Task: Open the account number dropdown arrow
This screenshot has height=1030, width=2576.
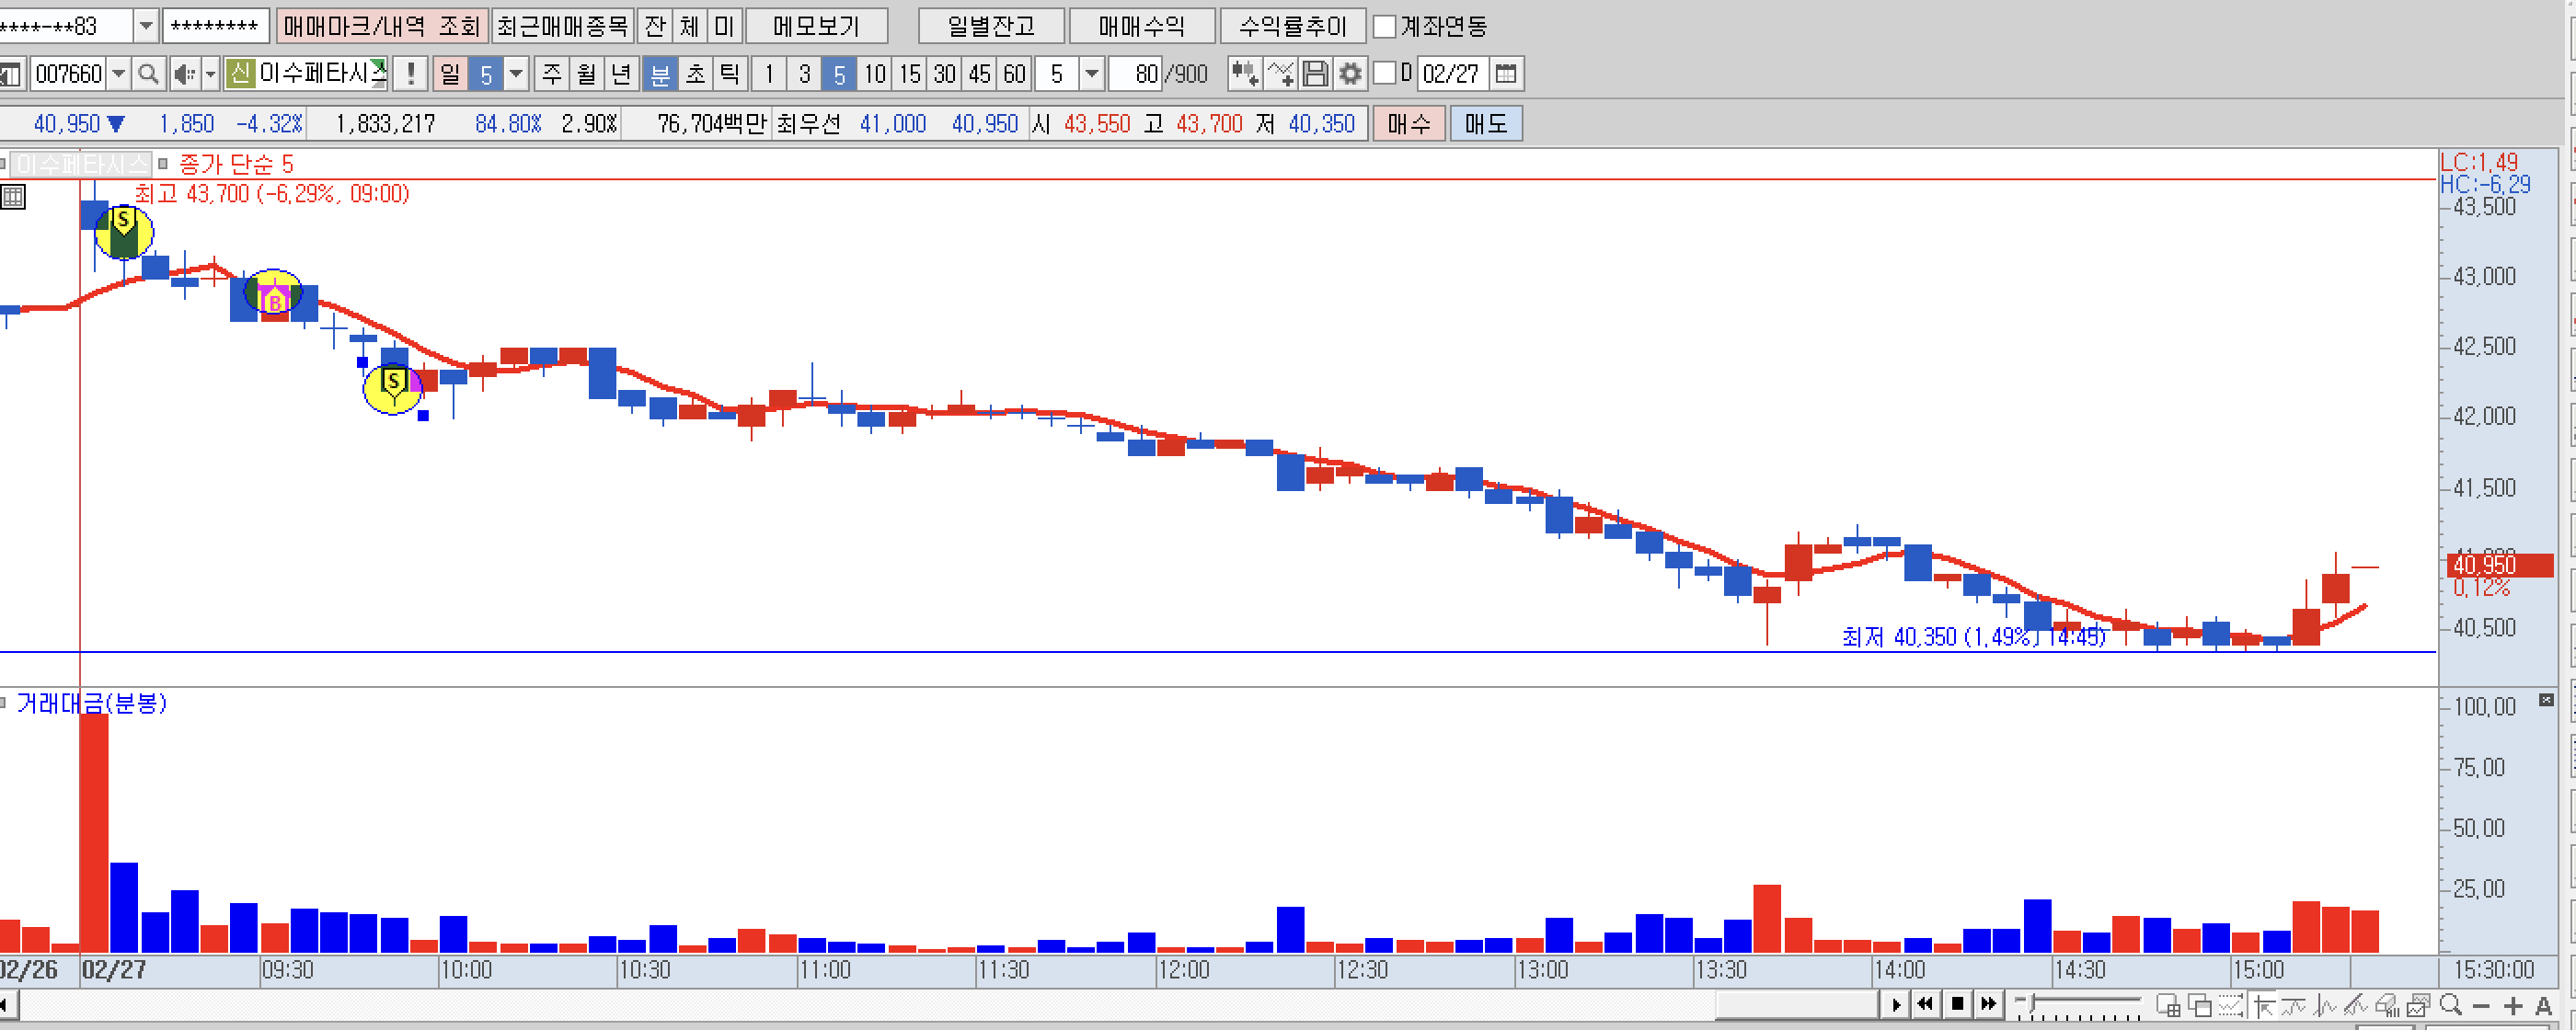Action: 146,26
